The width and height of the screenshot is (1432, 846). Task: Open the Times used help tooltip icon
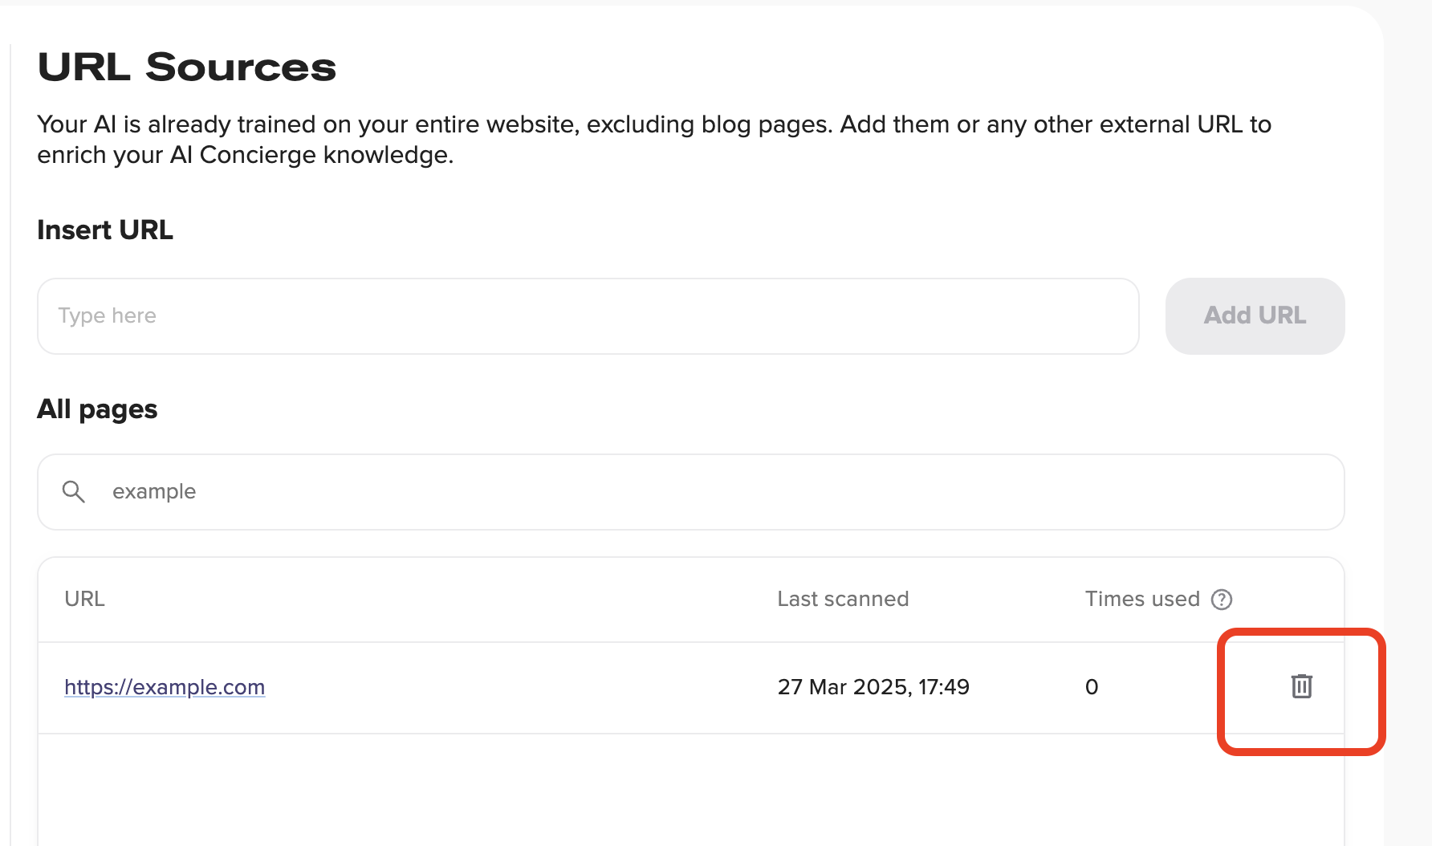click(x=1222, y=600)
